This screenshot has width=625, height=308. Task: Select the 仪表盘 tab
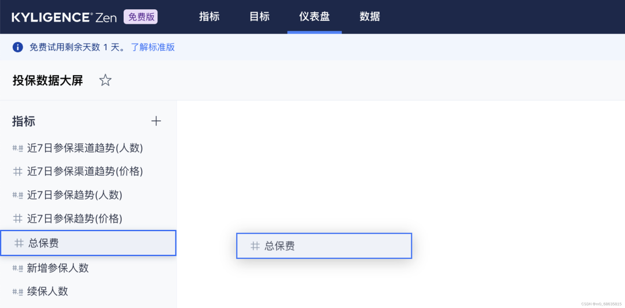coord(314,17)
